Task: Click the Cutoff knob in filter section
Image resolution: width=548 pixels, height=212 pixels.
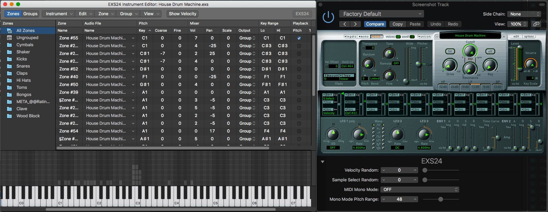Action: (470, 51)
